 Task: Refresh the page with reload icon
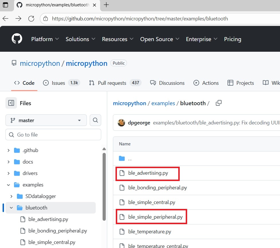click(x=31, y=19)
